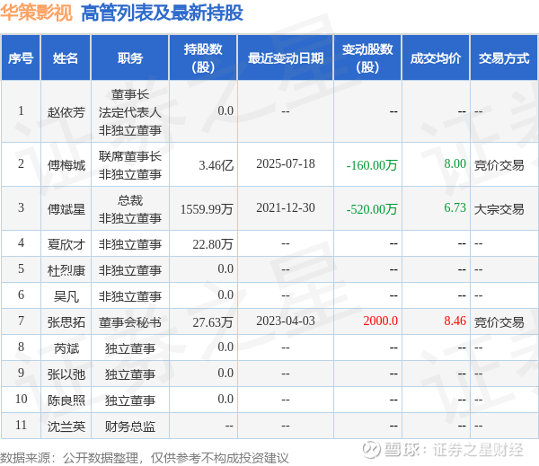The image size is (539, 466).
Task: Click the row number 10
Action: pos(21,399)
